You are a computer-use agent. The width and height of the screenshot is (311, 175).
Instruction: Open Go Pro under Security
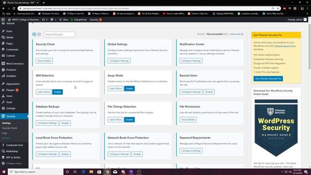(x=6, y=138)
